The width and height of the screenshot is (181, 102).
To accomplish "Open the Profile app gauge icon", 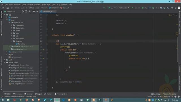I will 150,8.
